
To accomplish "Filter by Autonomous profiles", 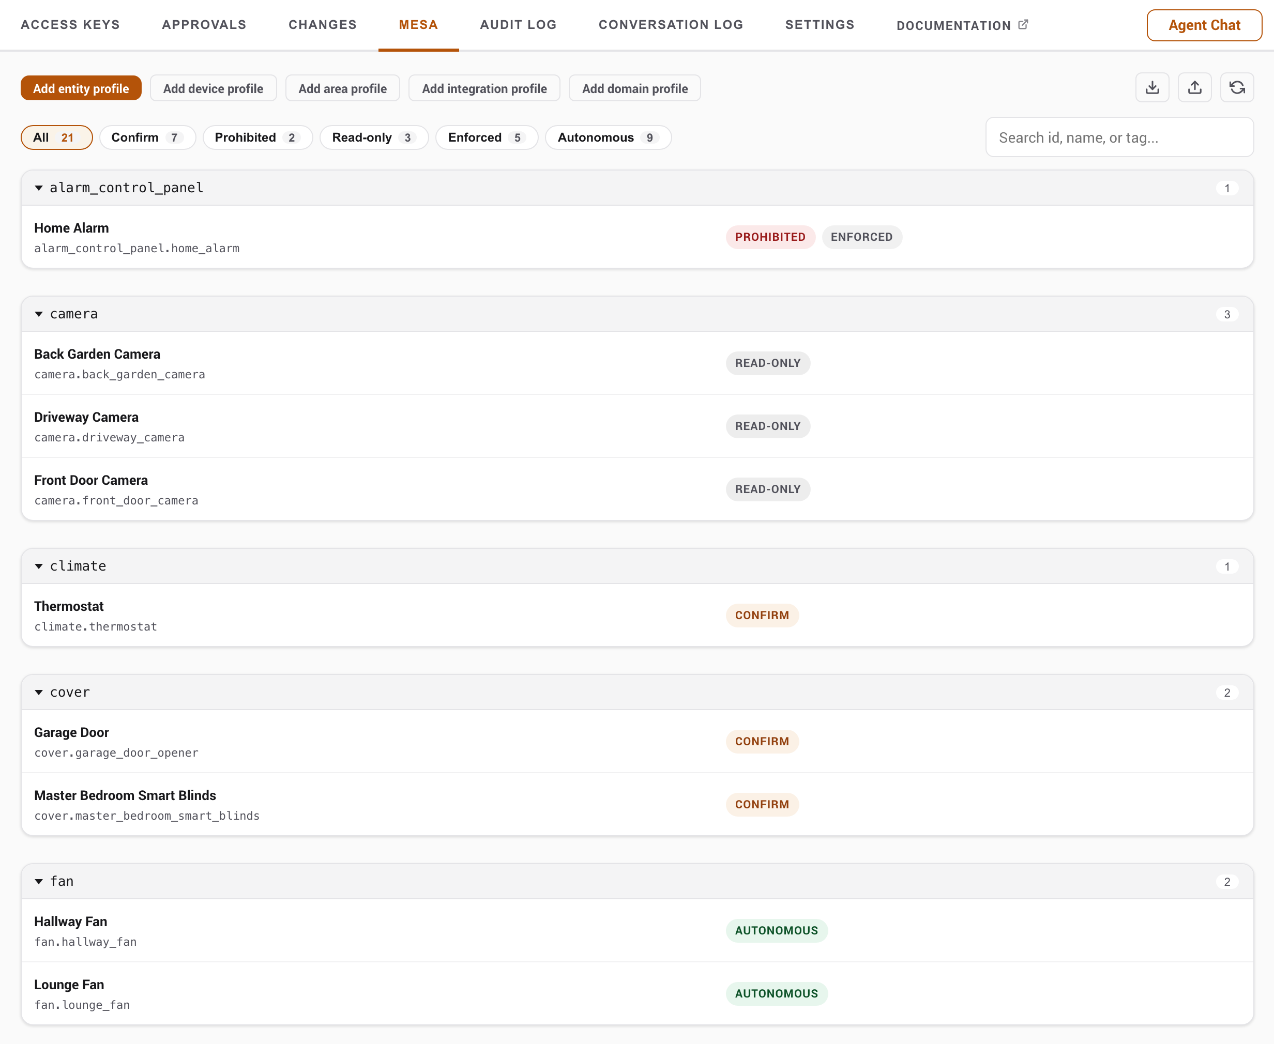I will point(608,137).
